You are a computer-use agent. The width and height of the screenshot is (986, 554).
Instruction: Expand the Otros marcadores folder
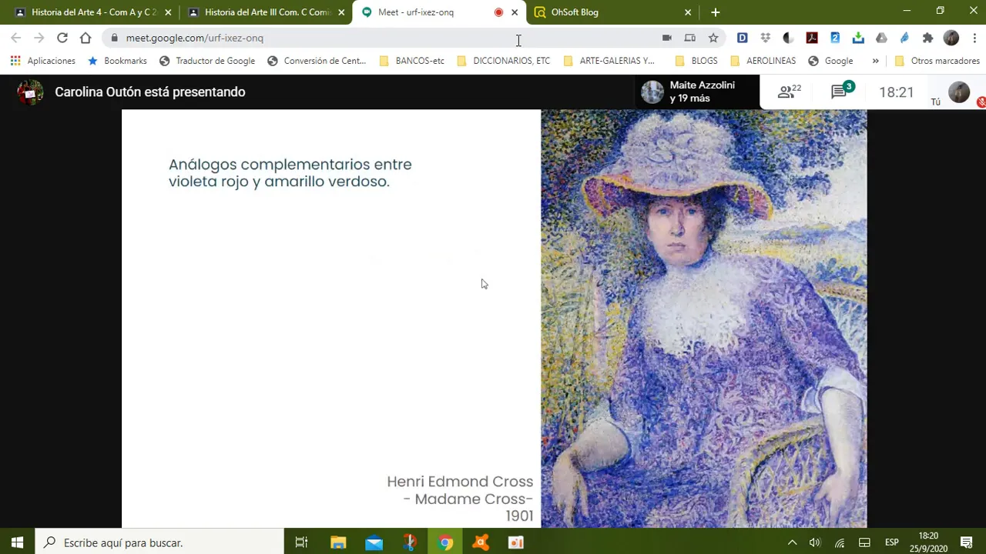pyautogui.click(x=937, y=61)
